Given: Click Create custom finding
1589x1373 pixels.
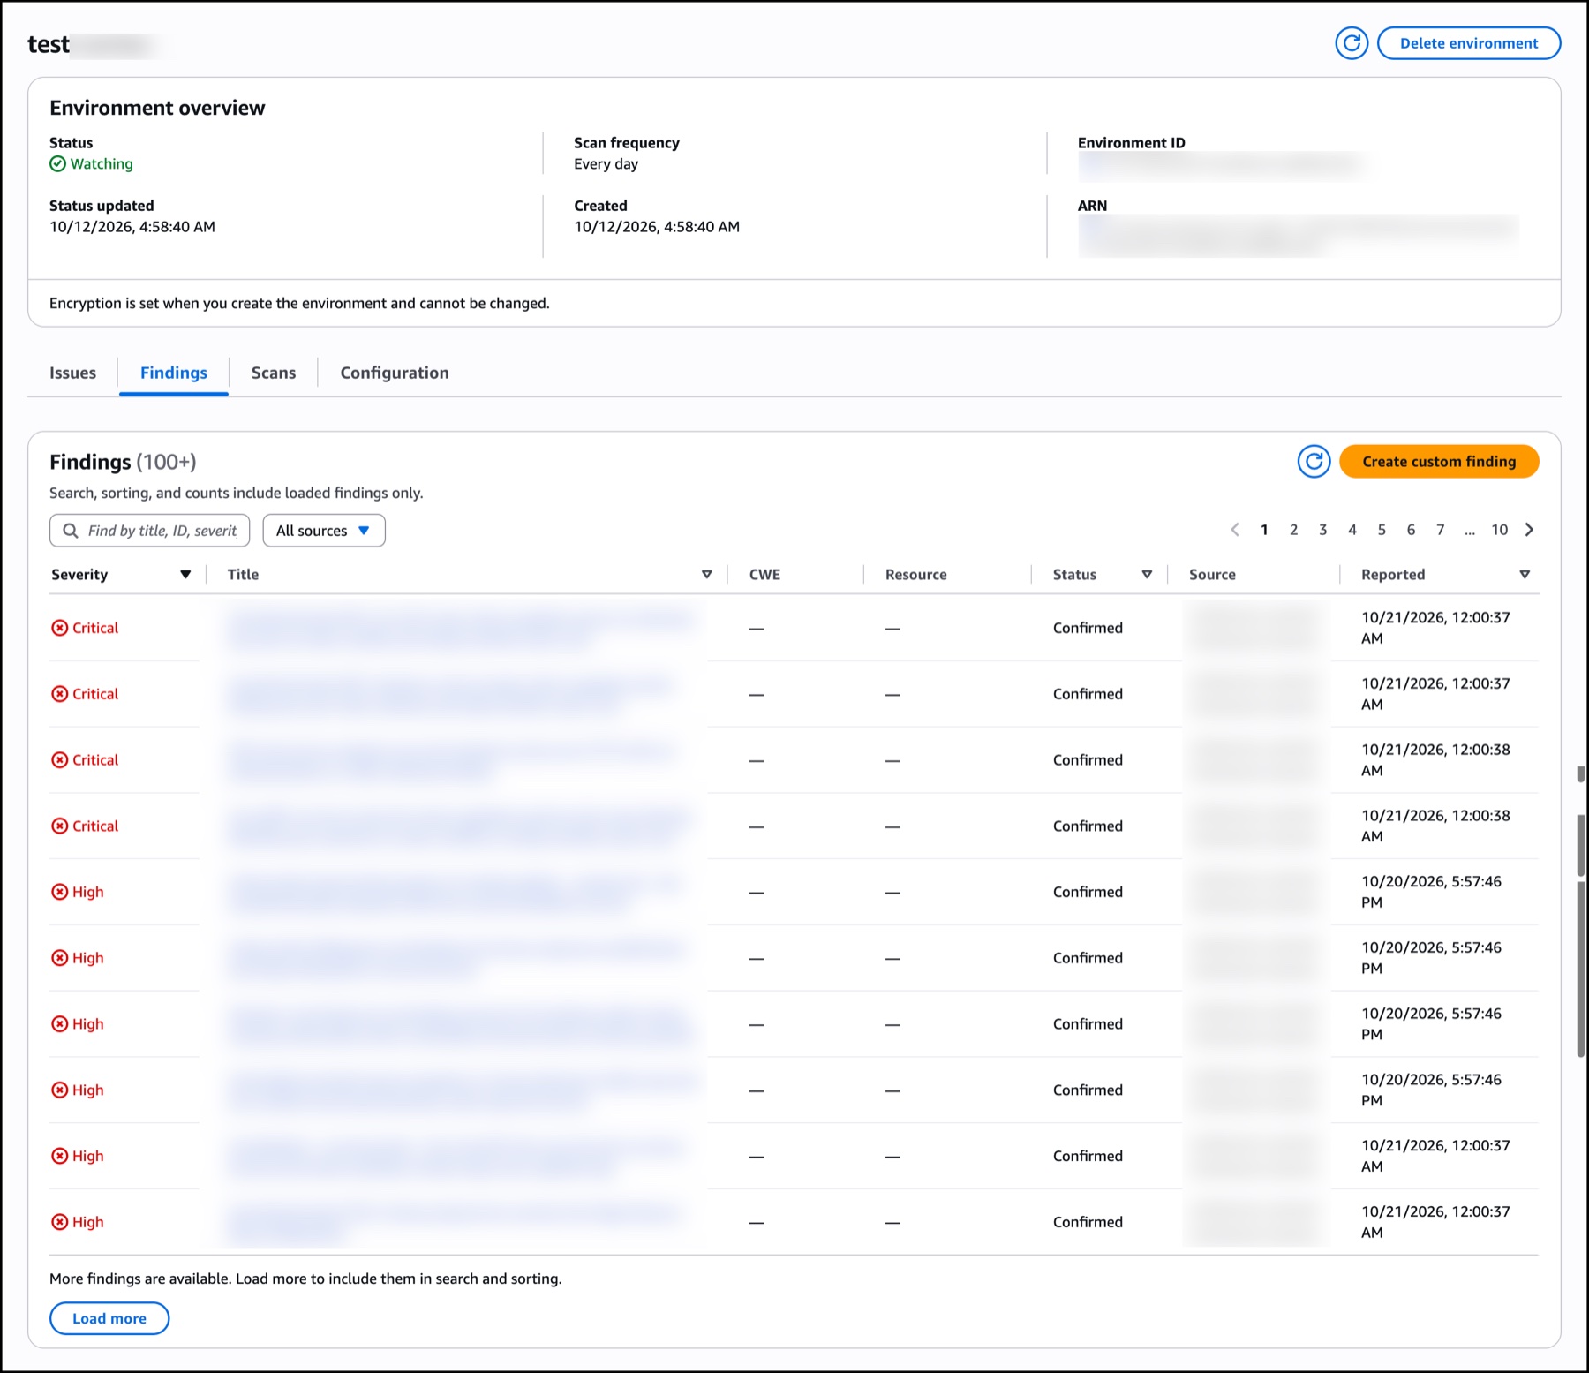Looking at the screenshot, I should [1439, 461].
